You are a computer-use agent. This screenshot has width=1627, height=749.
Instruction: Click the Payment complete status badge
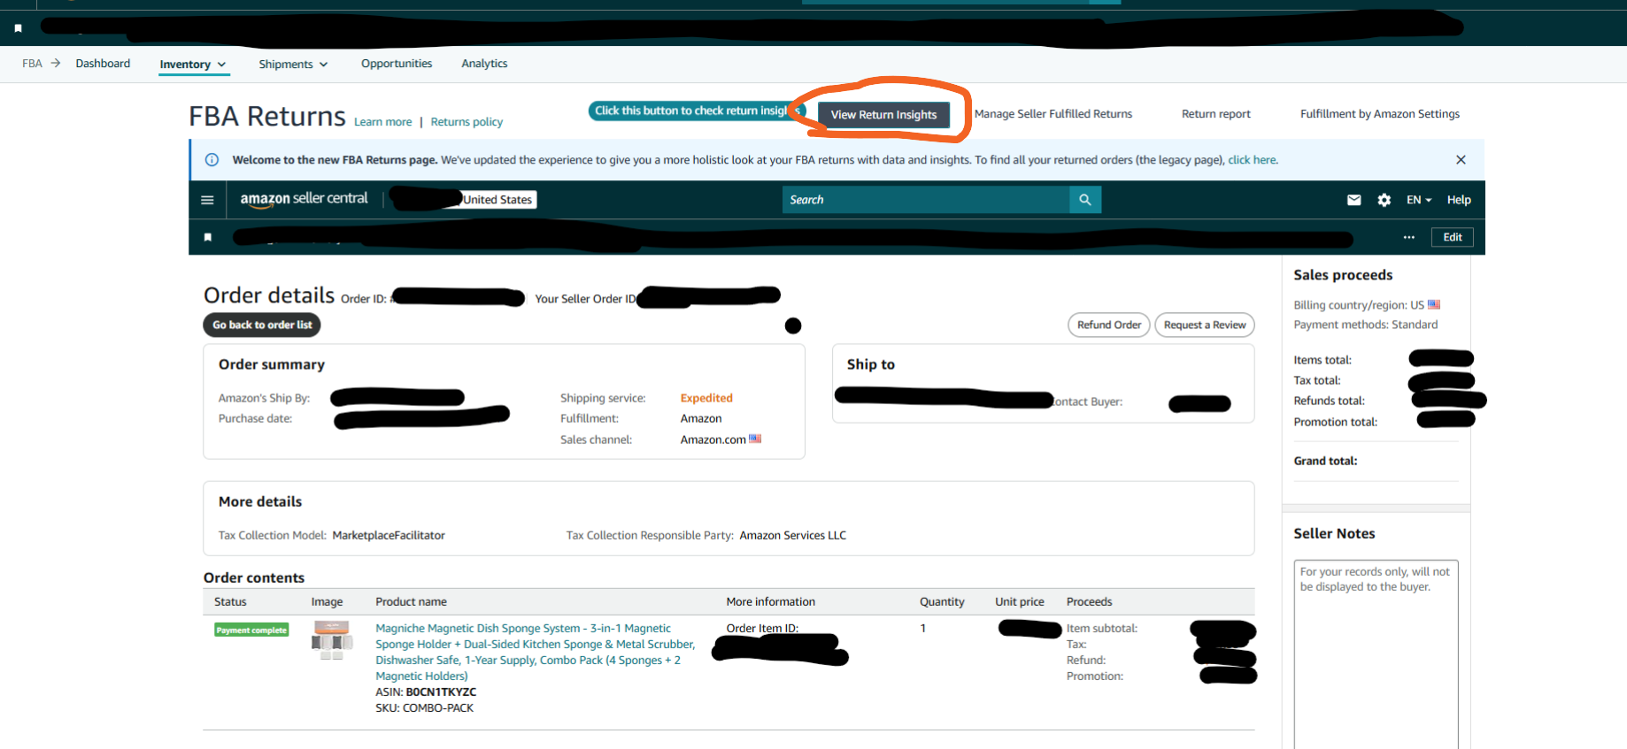pos(251,630)
